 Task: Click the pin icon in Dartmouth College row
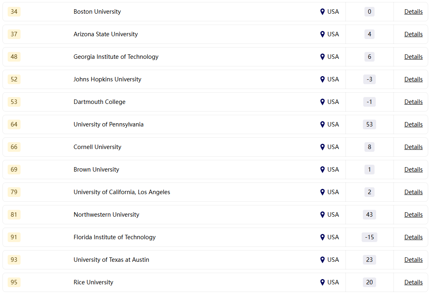pos(323,102)
